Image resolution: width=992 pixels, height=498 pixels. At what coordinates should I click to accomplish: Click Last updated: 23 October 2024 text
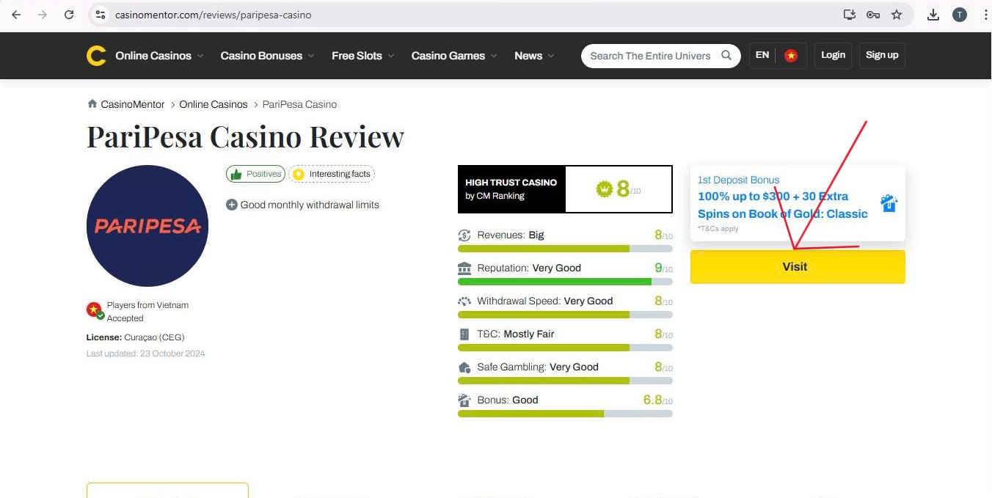pos(145,354)
